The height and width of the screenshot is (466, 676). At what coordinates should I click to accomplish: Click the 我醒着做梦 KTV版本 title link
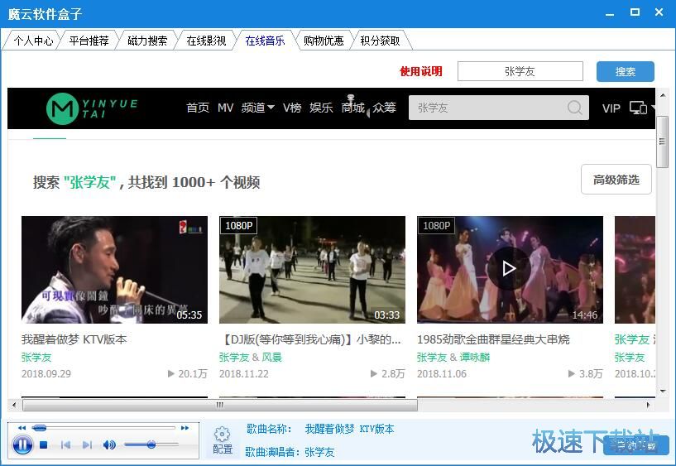pos(74,339)
